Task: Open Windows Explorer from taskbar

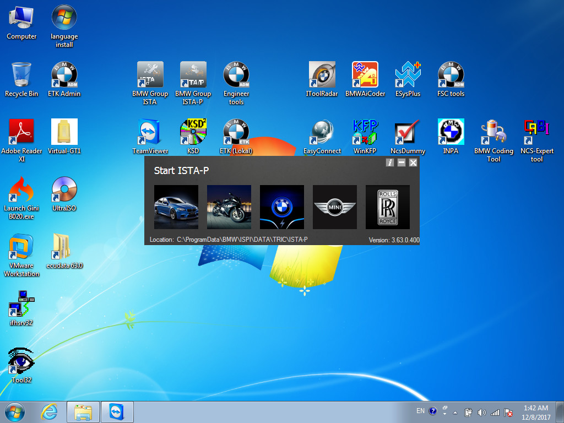Action: click(83, 412)
